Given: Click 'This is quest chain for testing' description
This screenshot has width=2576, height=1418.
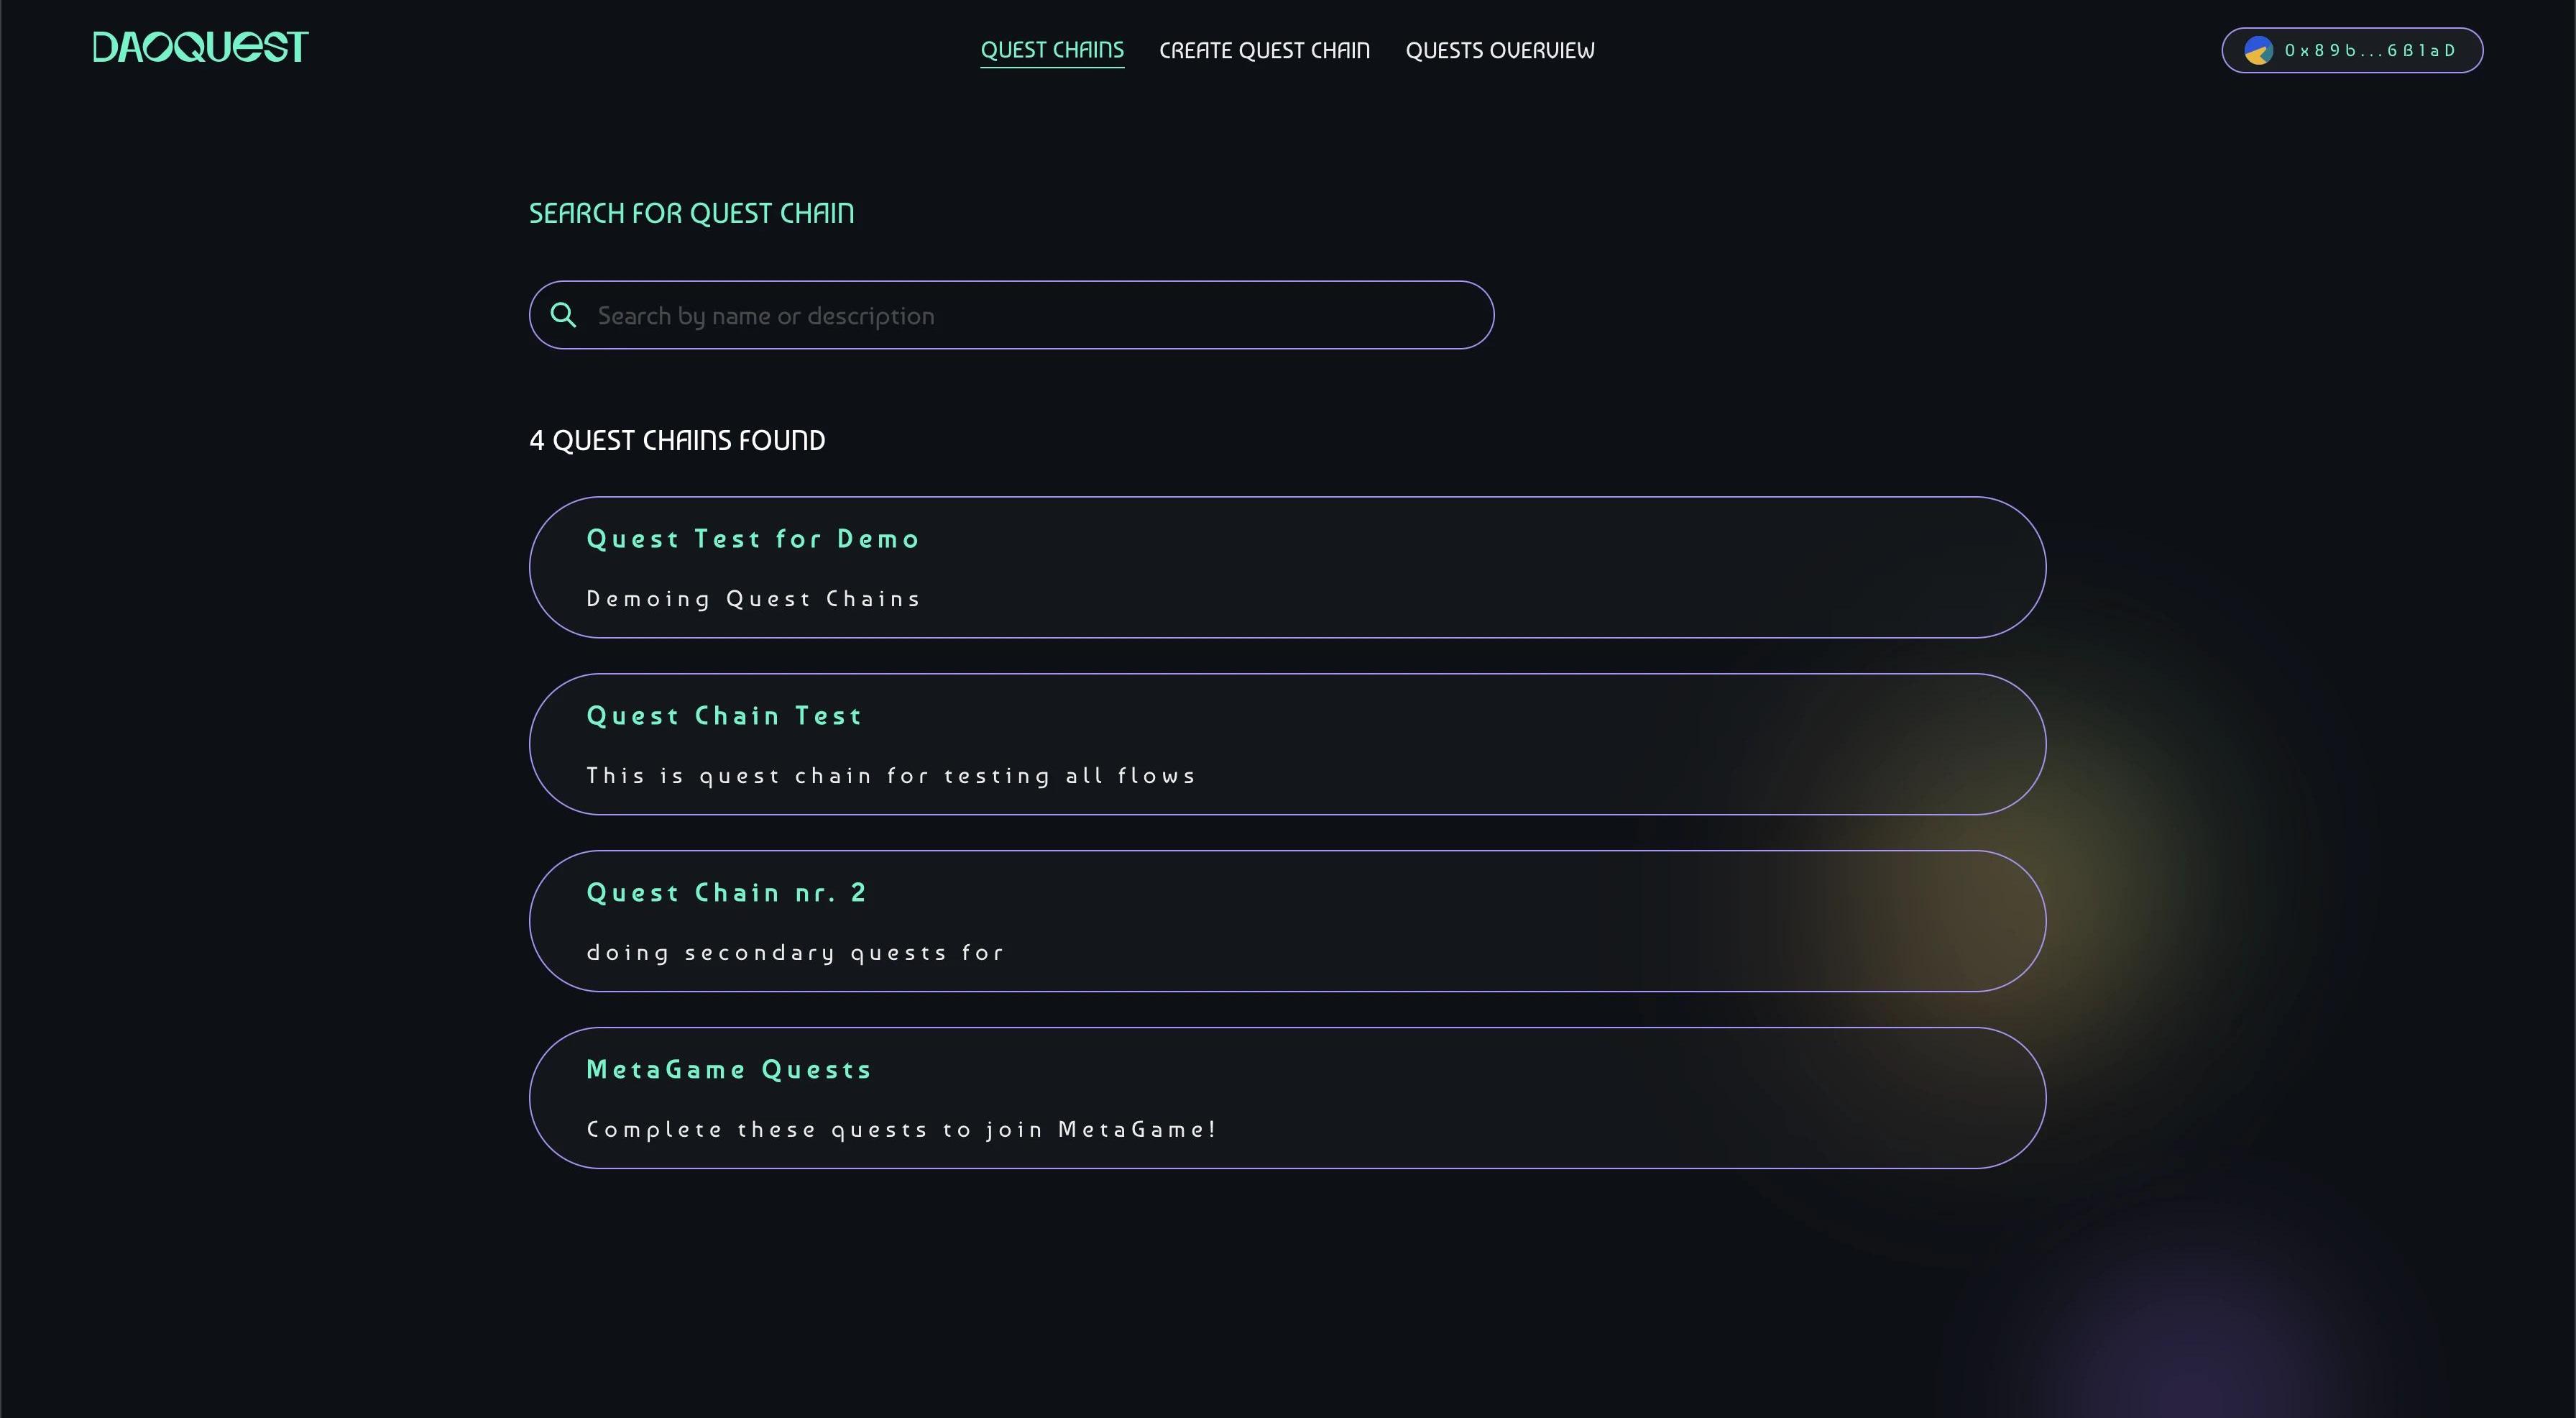Looking at the screenshot, I should pos(891,776).
